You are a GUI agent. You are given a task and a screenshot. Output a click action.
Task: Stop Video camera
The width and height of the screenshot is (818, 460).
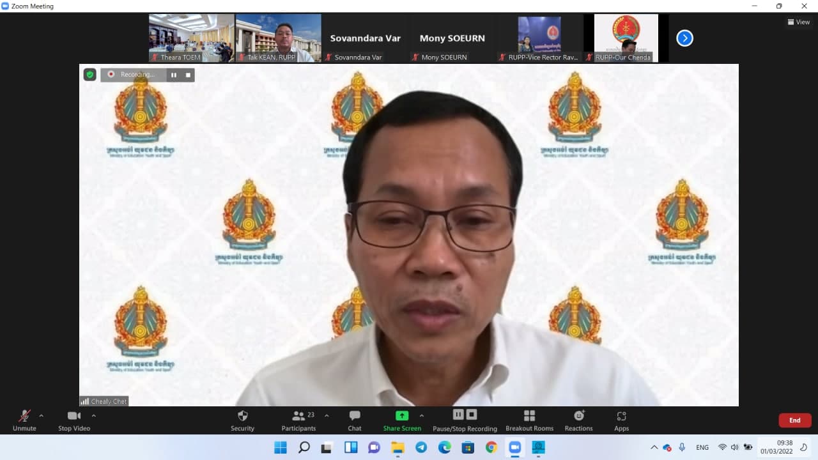74,420
